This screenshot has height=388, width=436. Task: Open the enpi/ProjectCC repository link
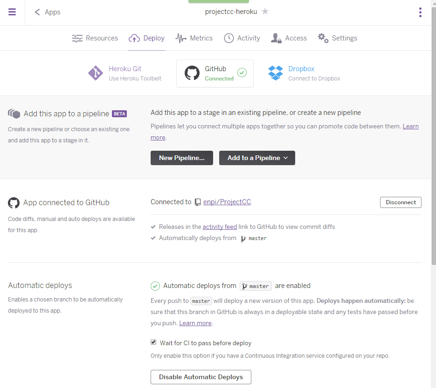(x=227, y=201)
